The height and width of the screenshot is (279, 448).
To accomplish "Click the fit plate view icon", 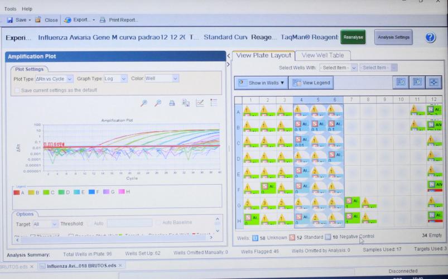I will (x=433, y=82).
